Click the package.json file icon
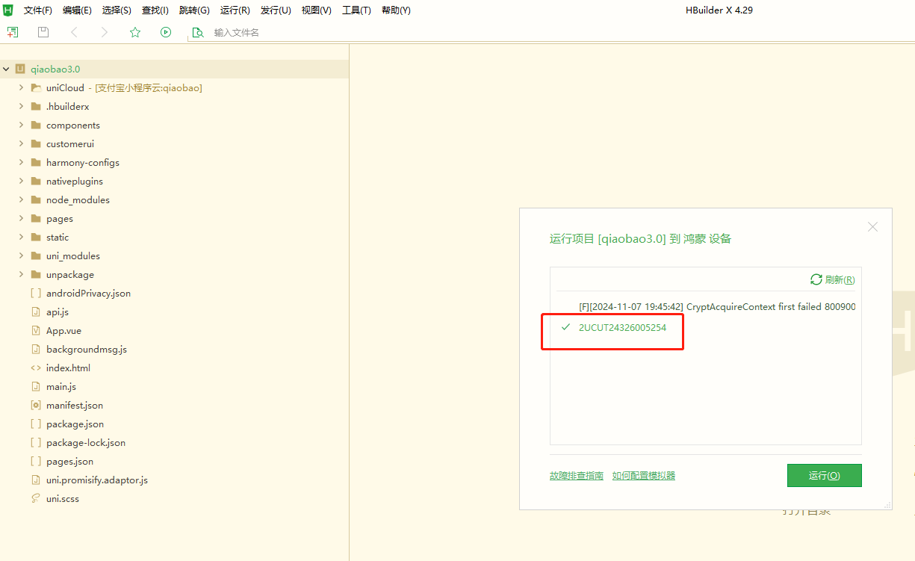This screenshot has height=561, width=915. coord(36,424)
